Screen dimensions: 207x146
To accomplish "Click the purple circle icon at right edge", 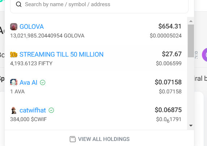I will (204, 55).
